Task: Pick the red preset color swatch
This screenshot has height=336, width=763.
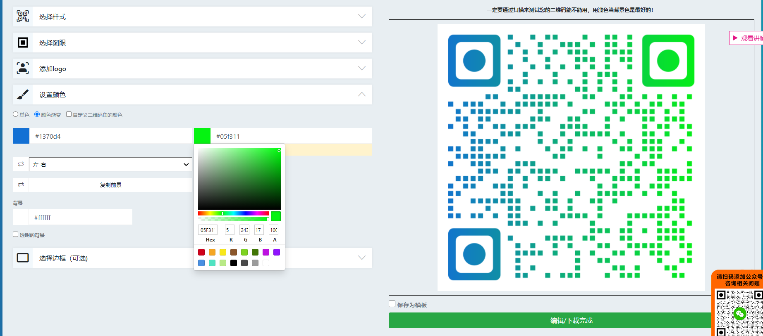Action: pos(201,252)
